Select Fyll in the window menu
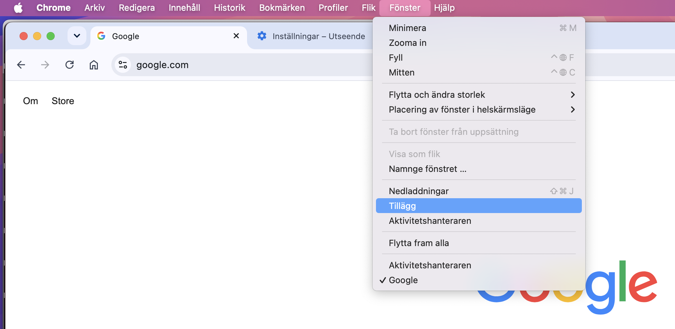 479,58
